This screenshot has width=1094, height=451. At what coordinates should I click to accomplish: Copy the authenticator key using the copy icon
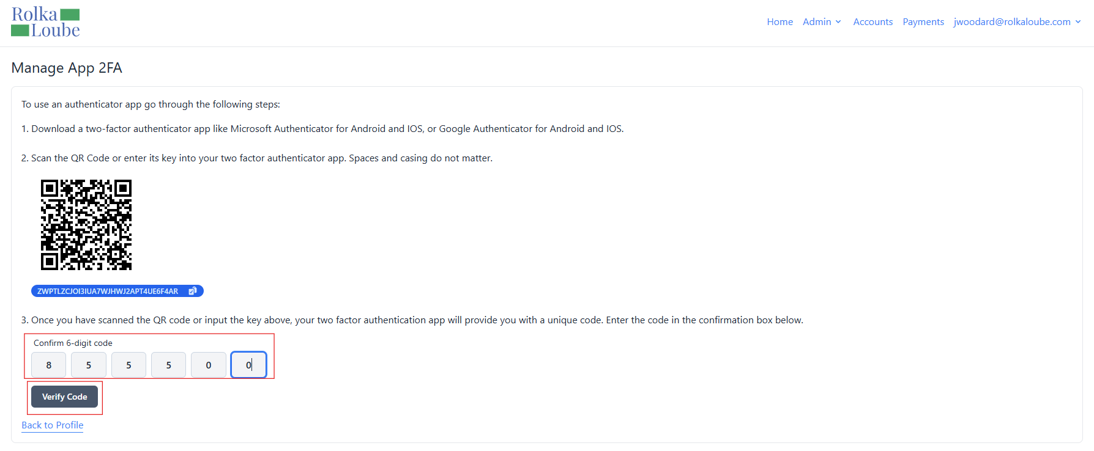(193, 291)
